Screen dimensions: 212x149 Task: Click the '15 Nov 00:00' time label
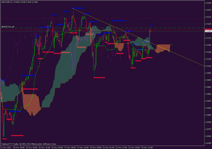click(32, 148)
